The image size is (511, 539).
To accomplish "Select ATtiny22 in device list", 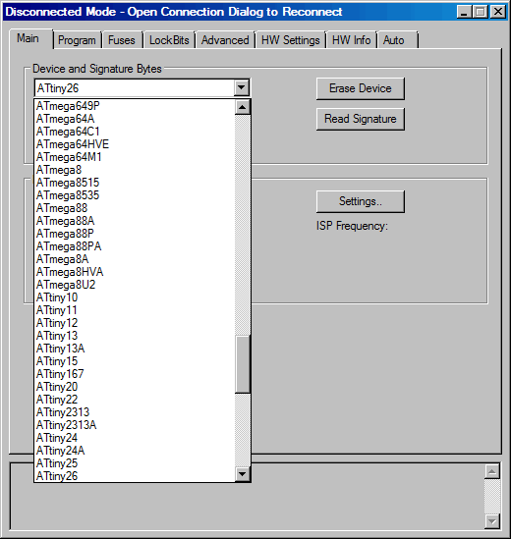I will coord(135,399).
